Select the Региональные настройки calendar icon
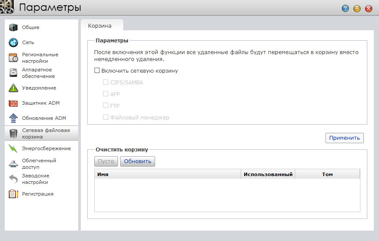Screen dimensions: 379x241 tap(13, 58)
